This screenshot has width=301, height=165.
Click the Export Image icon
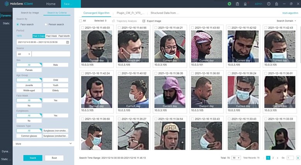click(x=144, y=21)
